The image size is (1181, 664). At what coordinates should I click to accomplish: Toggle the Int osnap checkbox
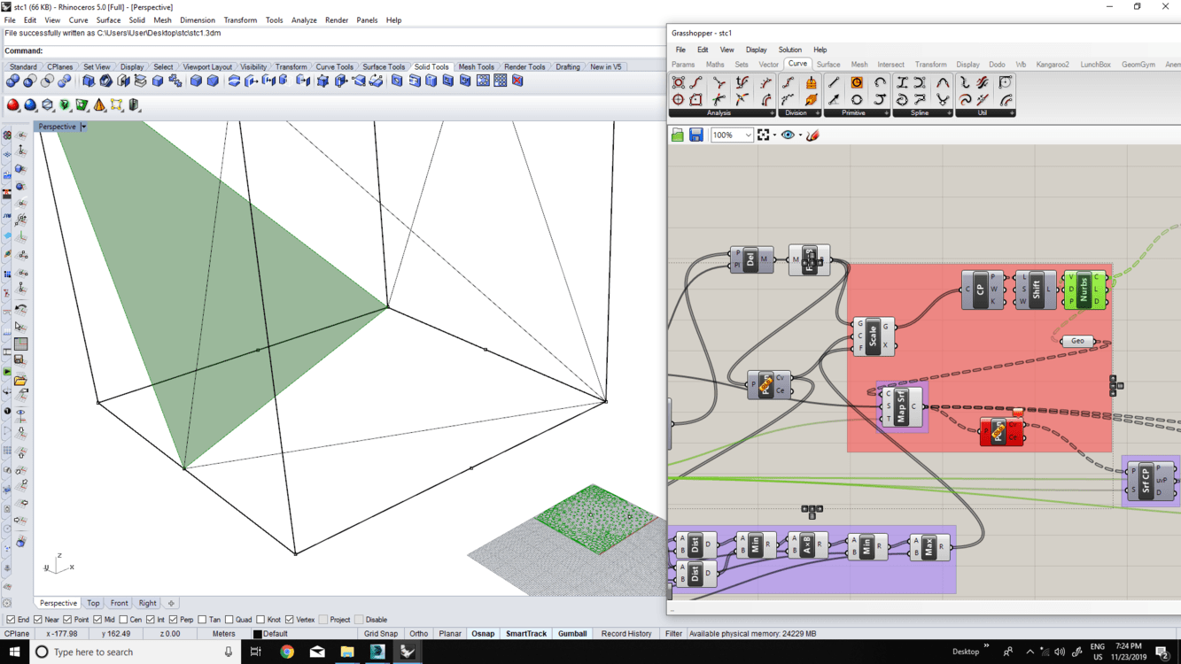tap(151, 620)
